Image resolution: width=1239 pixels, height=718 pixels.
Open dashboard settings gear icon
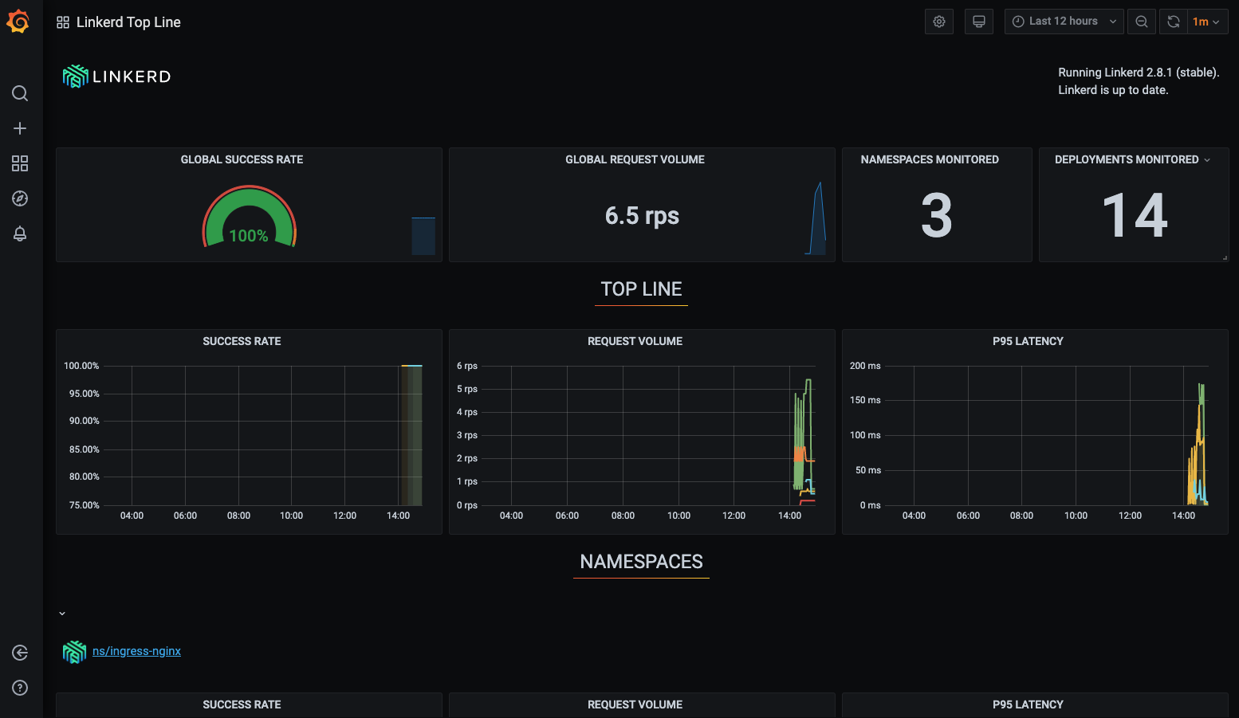coord(939,22)
